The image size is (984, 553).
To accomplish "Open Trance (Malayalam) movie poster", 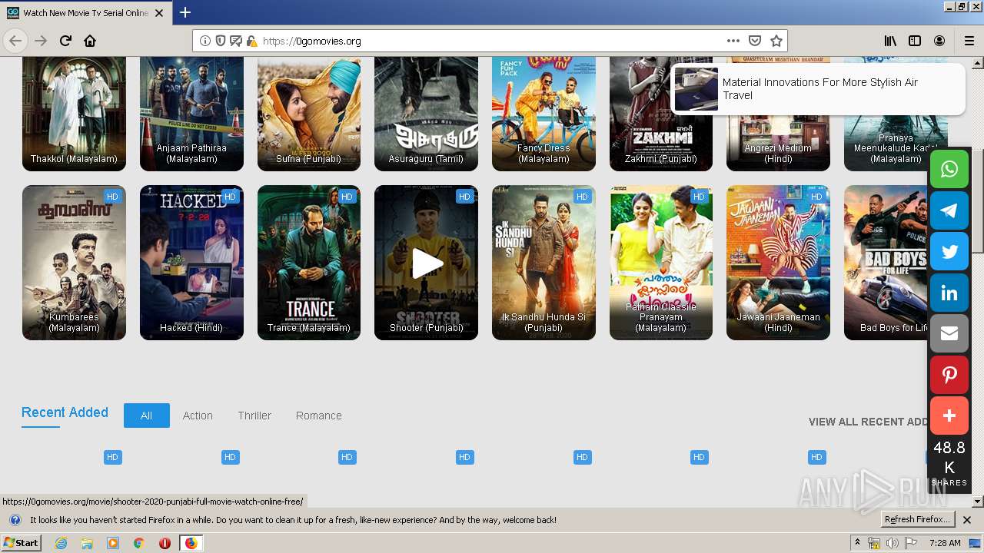I will tap(309, 263).
